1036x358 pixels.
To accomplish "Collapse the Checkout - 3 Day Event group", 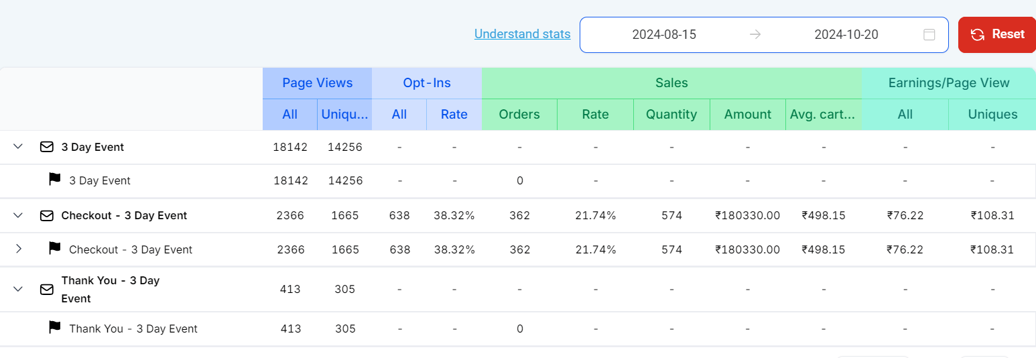I will [x=18, y=215].
